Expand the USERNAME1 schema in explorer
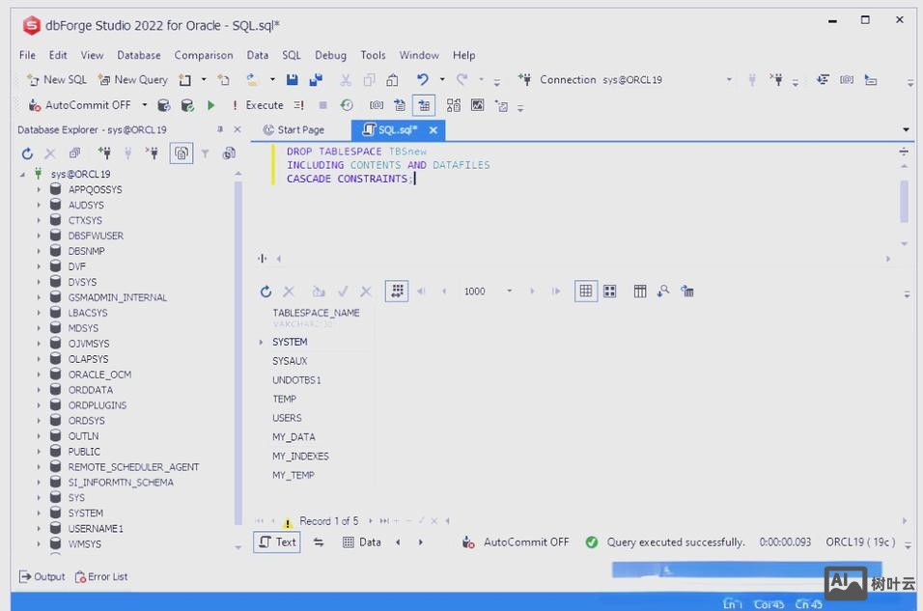 pyautogui.click(x=40, y=529)
